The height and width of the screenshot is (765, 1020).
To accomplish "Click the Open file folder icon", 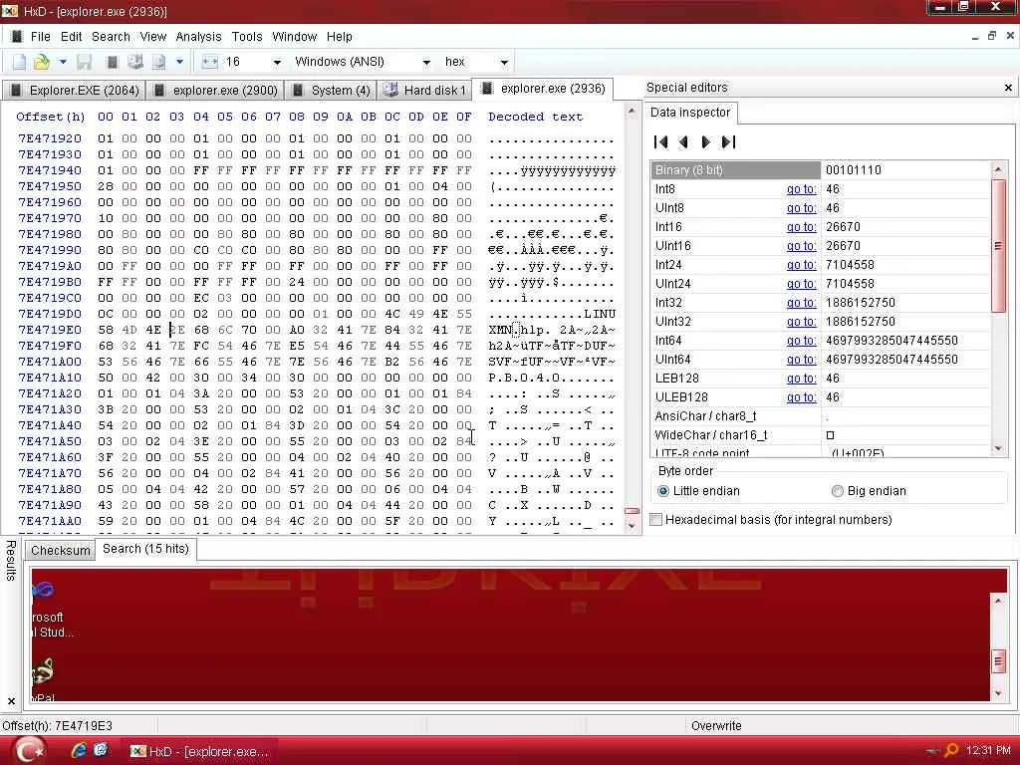I will [42, 62].
